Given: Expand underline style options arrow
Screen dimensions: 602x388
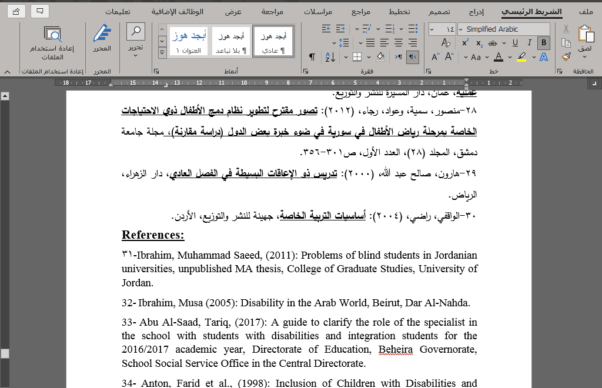Looking at the screenshot, I should click(x=504, y=43).
